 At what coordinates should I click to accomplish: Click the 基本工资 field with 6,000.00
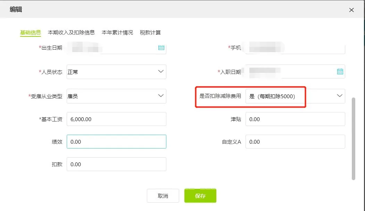(116, 119)
